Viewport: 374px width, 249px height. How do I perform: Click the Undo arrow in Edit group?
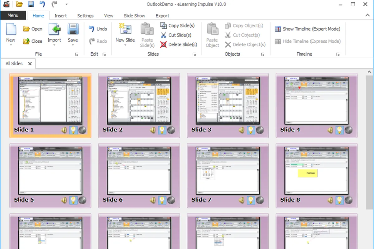(x=92, y=29)
